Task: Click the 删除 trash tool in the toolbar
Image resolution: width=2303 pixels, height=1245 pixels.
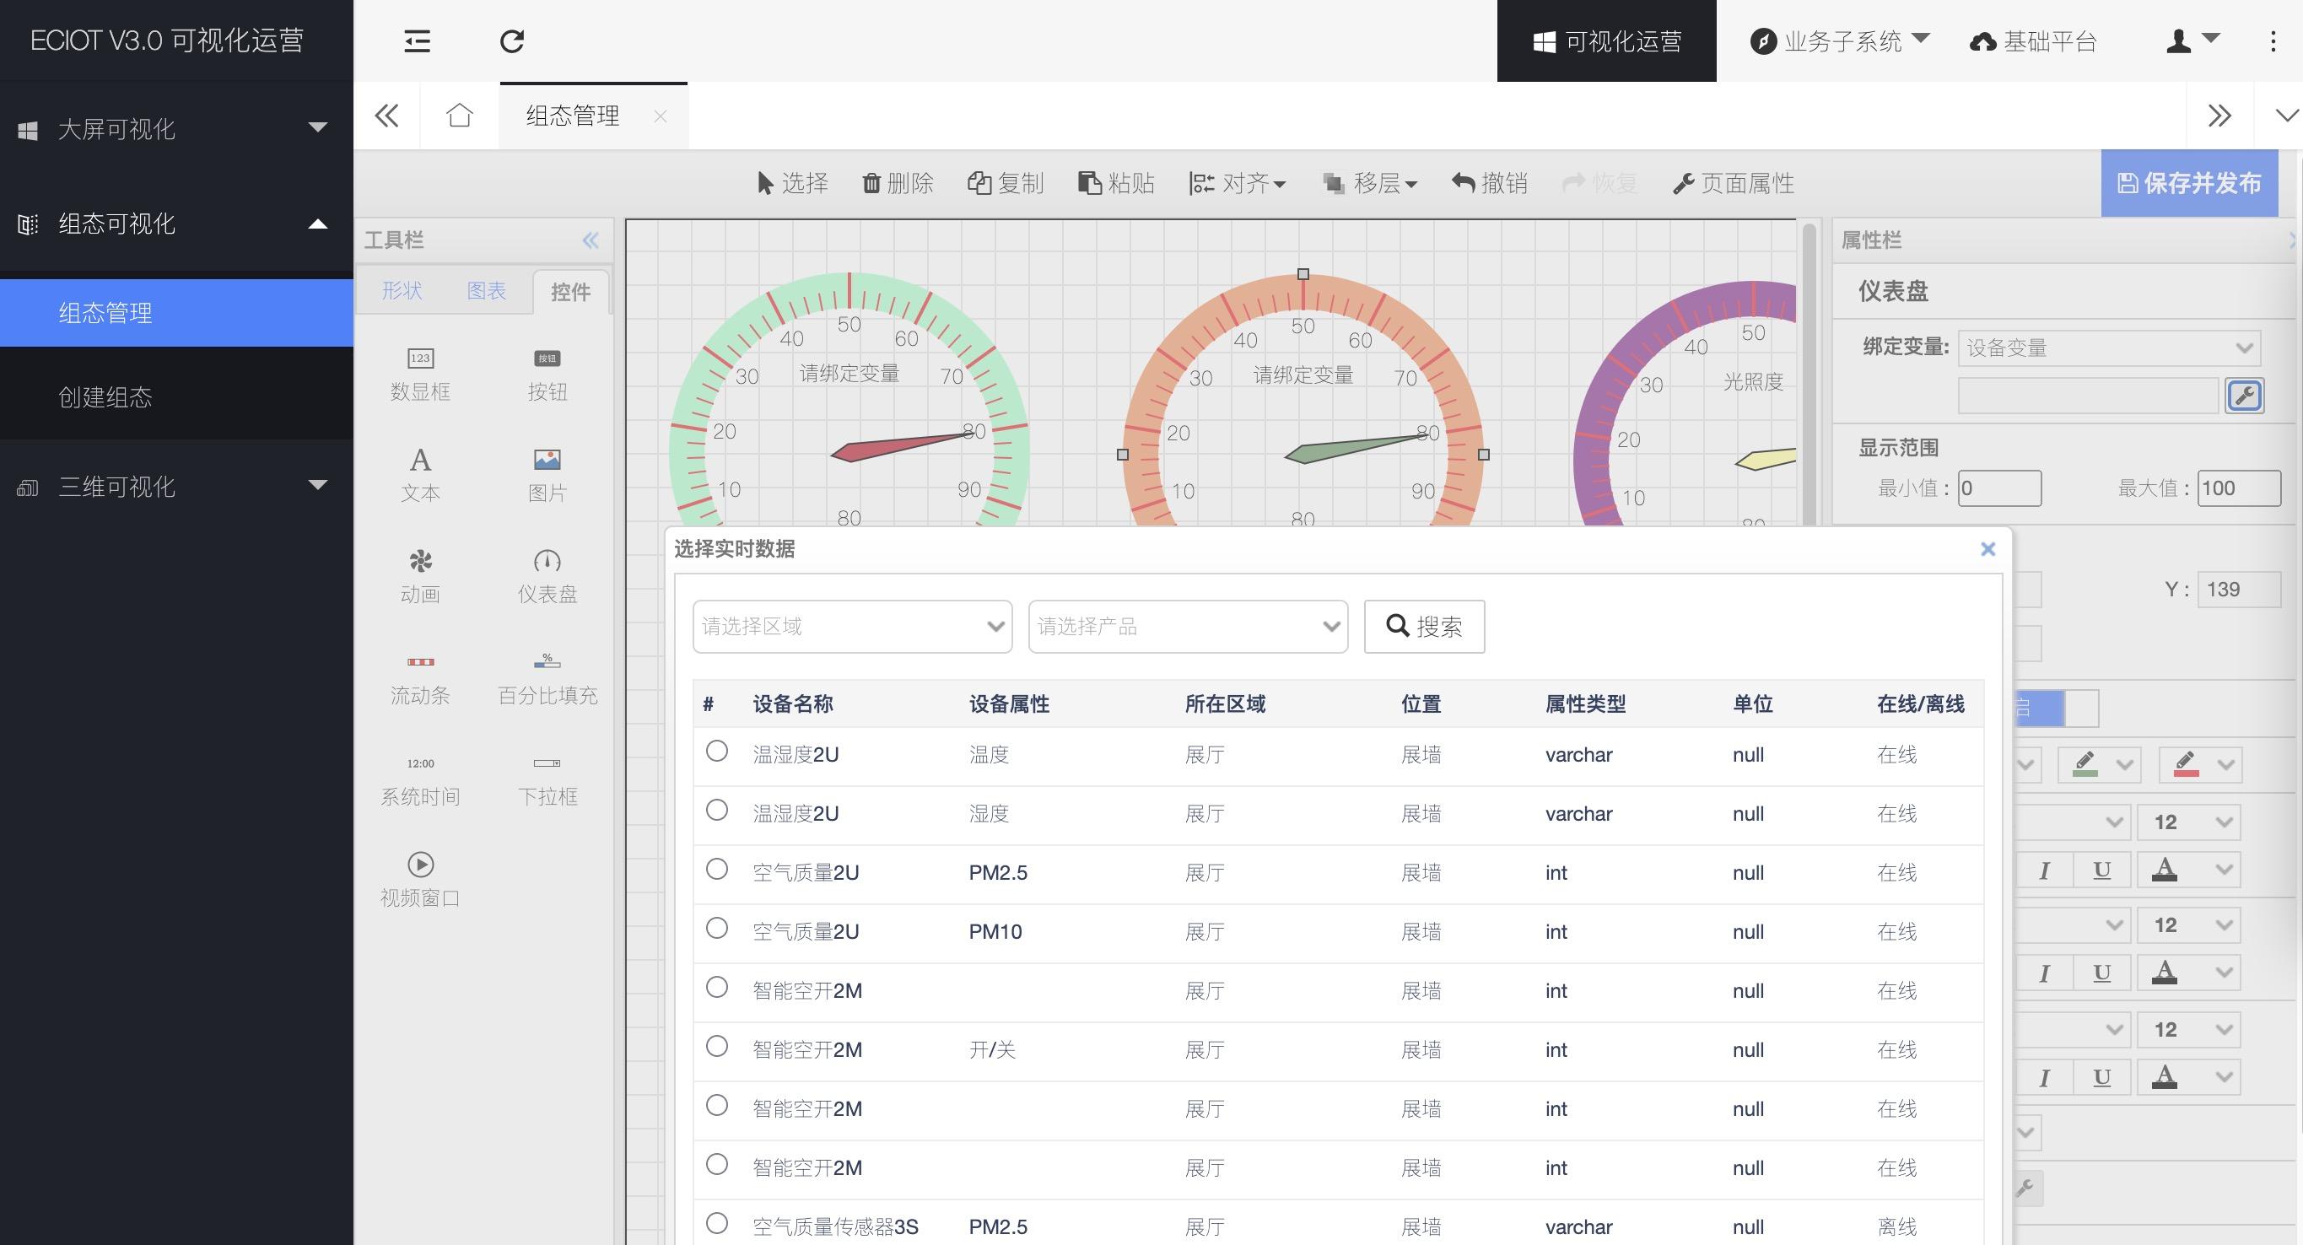Action: pyautogui.click(x=898, y=183)
